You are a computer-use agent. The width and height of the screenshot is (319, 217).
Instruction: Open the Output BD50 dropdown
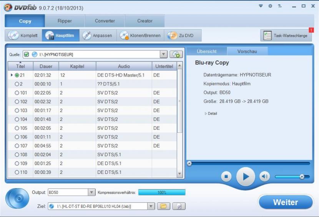pos(91,192)
